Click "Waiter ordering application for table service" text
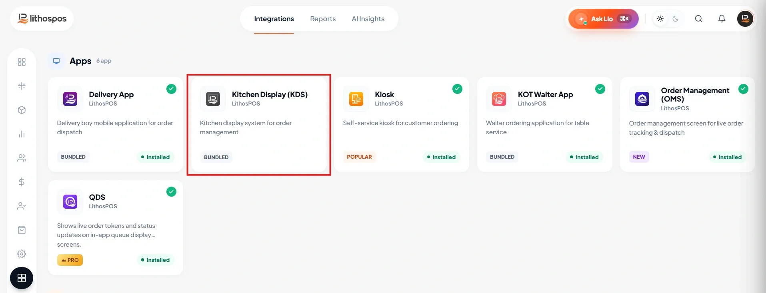 (x=537, y=128)
